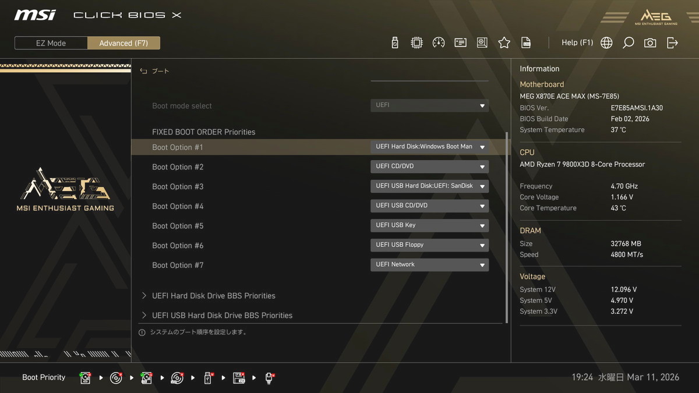Screen dimensions: 699x393
Task: Click the Help (F1) button
Action: click(x=577, y=43)
